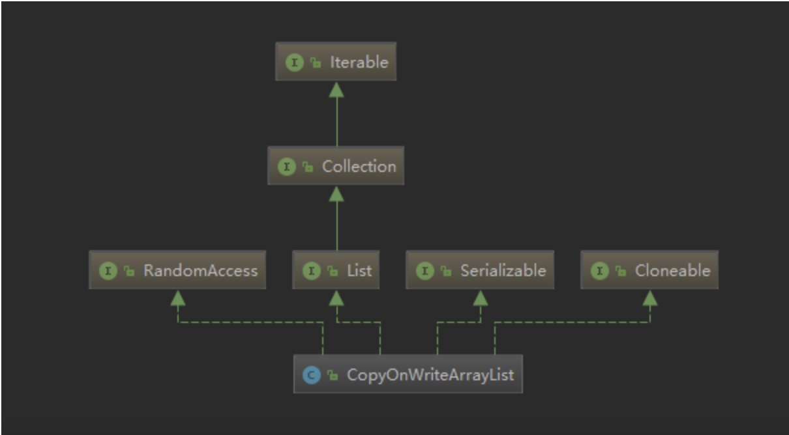Image resolution: width=789 pixels, height=435 pixels.
Task: Click the interface icon on Serializable node
Action: click(x=425, y=271)
